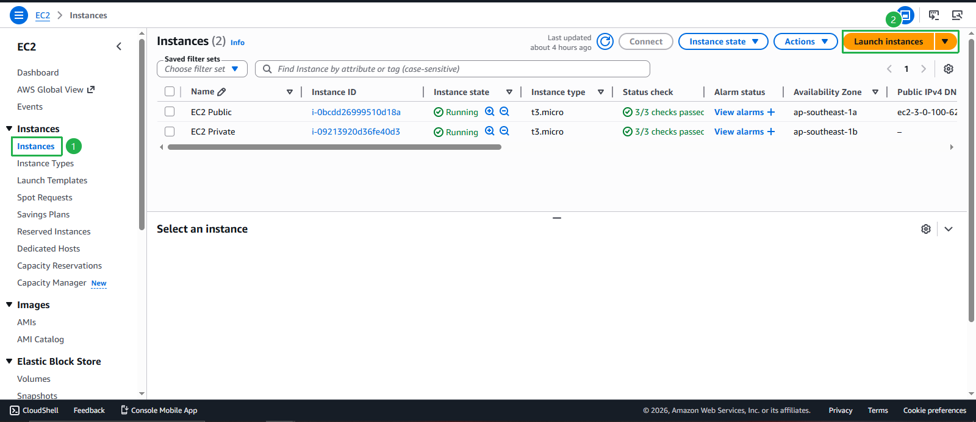
Task: Click the Launch instances button
Action: (888, 41)
